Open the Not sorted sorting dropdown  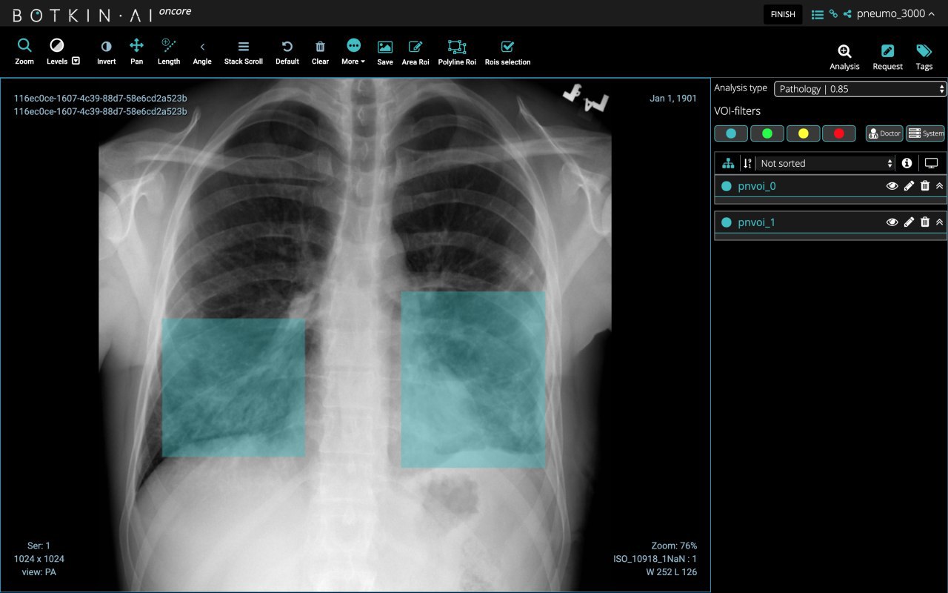click(x=825, y=163)
